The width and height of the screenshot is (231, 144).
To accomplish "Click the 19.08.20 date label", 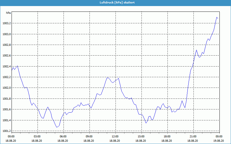I will [x=219, y=141].
